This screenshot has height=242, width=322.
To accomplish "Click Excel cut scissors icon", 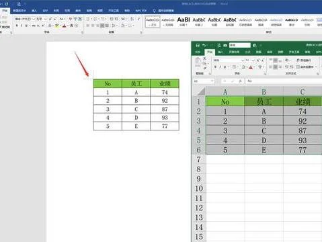I will (204, 58).
